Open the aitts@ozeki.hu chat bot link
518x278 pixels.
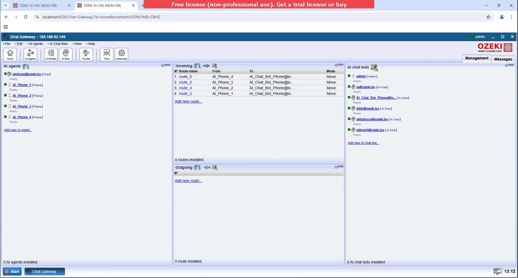pyautogui.click(x=368, y=108)
